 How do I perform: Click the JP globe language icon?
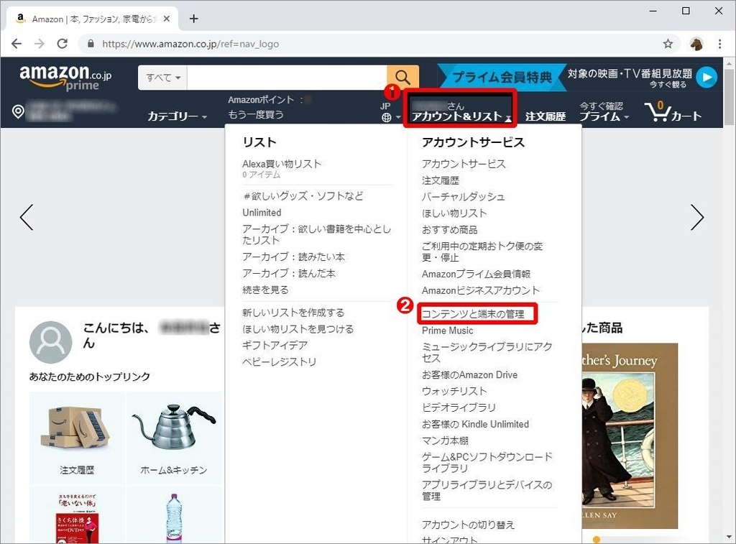(386, 117)
